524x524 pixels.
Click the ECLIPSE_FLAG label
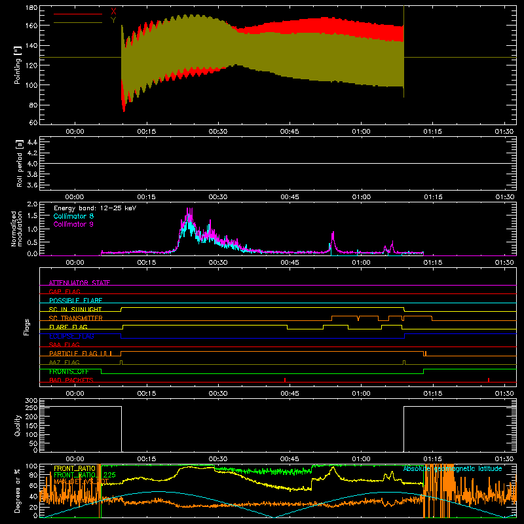coord(71,336)
